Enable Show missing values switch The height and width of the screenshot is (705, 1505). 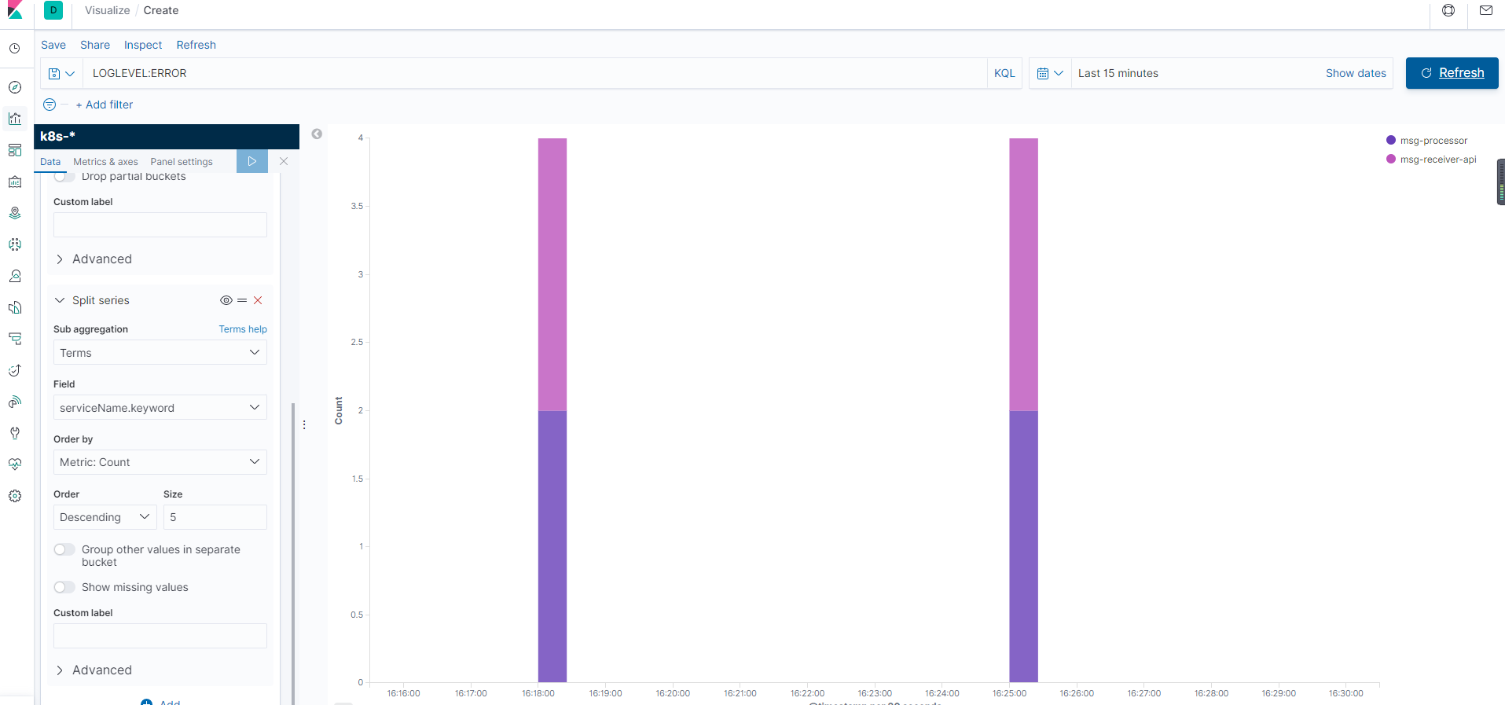64,587
